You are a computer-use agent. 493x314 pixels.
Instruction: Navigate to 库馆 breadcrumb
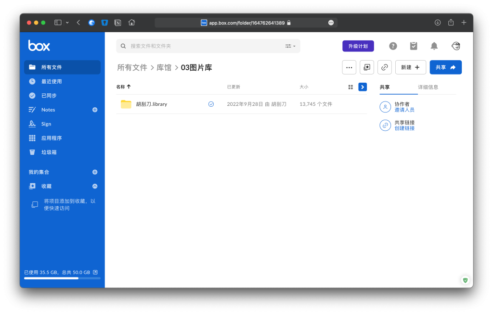[164, 67]
